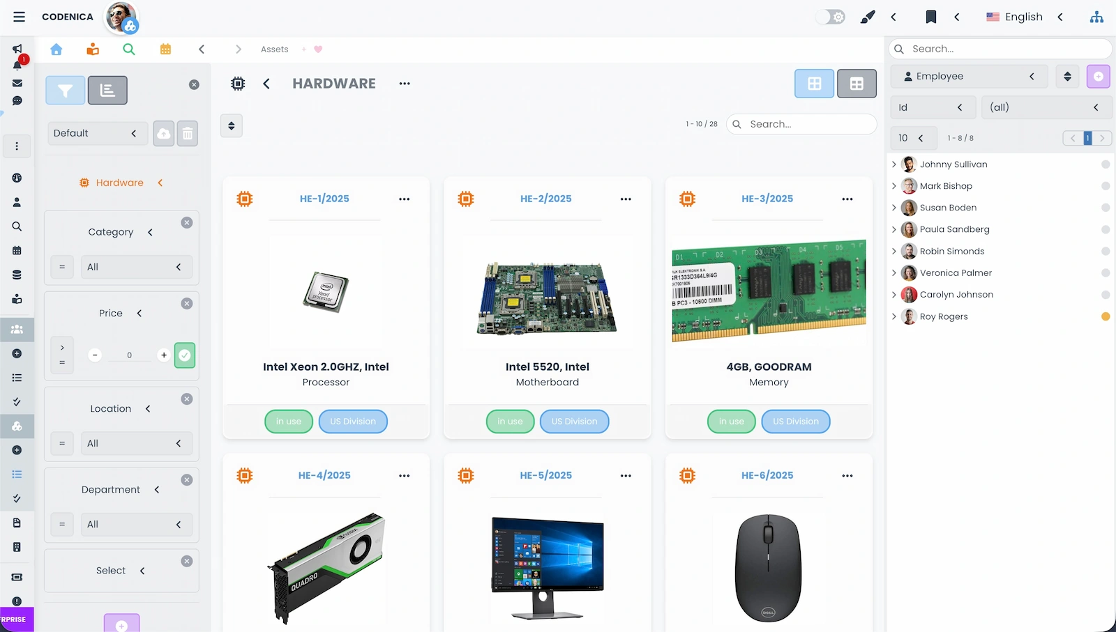
Task: Click the cloud save icon next to Default view
Action: pos(163,133)
